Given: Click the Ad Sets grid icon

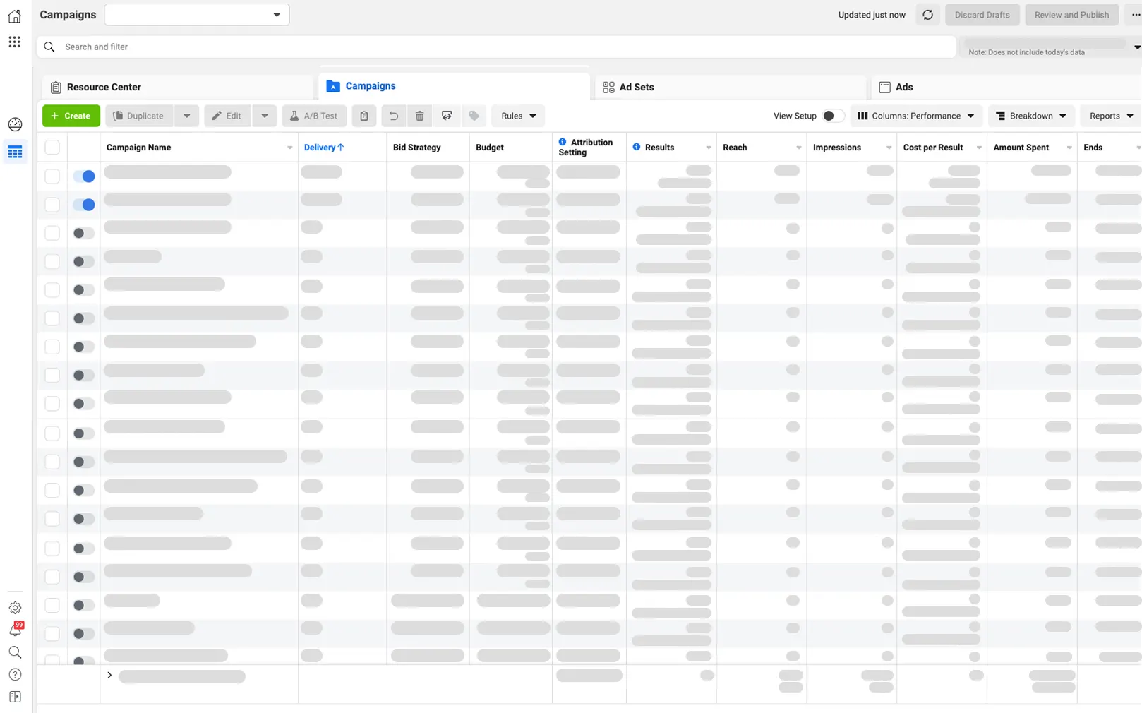Looking at the screenshot, I should pyautogui.click(x=608, y=88).
